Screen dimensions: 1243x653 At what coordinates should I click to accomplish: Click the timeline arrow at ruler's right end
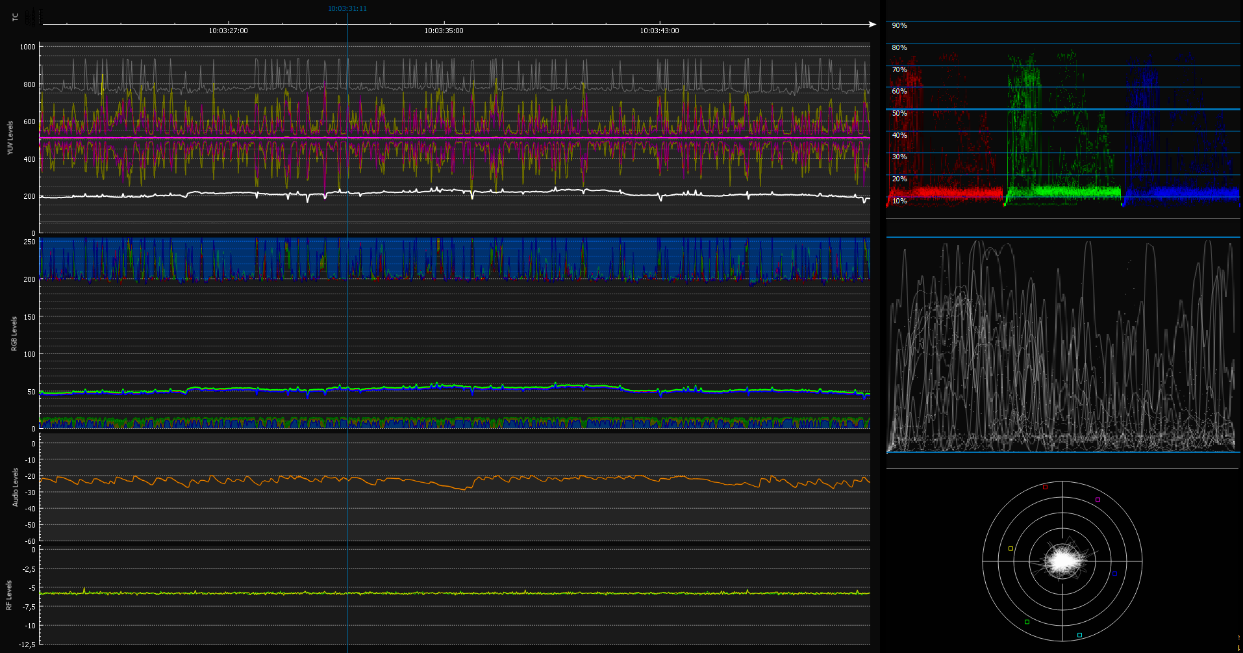coord(872,25)
